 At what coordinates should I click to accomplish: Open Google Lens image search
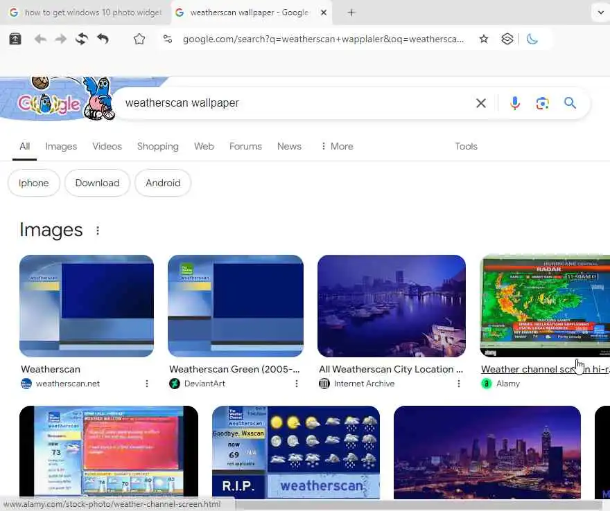542,103
